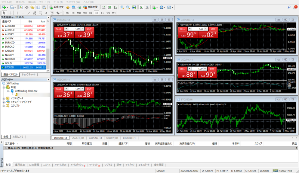299x173 pixels.
Task: Increase volume arrow on GBPUSD trade panel
Action: [x=206, y=29]
